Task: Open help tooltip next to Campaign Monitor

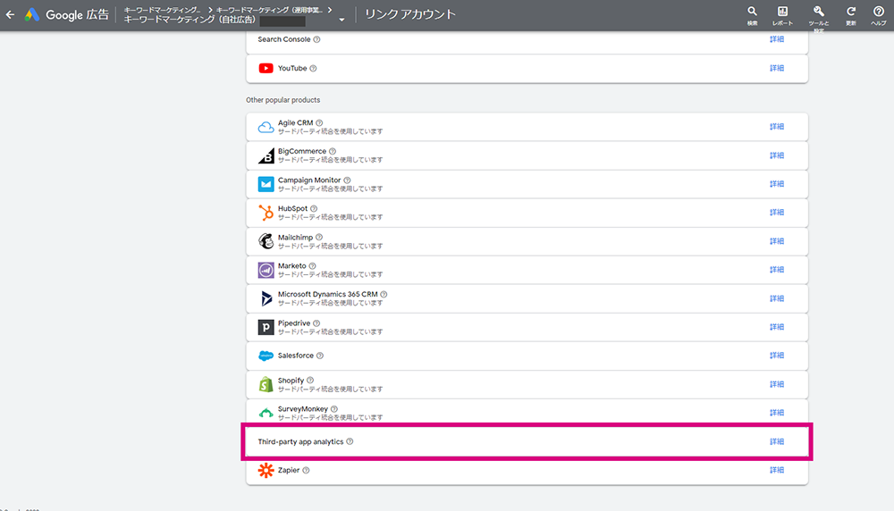Action: pos(347,180)
